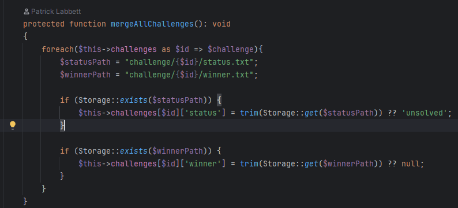This screenshot has width=458, height=208.
Task: Click the null keyword in winner line
Action: coord(410,164)
